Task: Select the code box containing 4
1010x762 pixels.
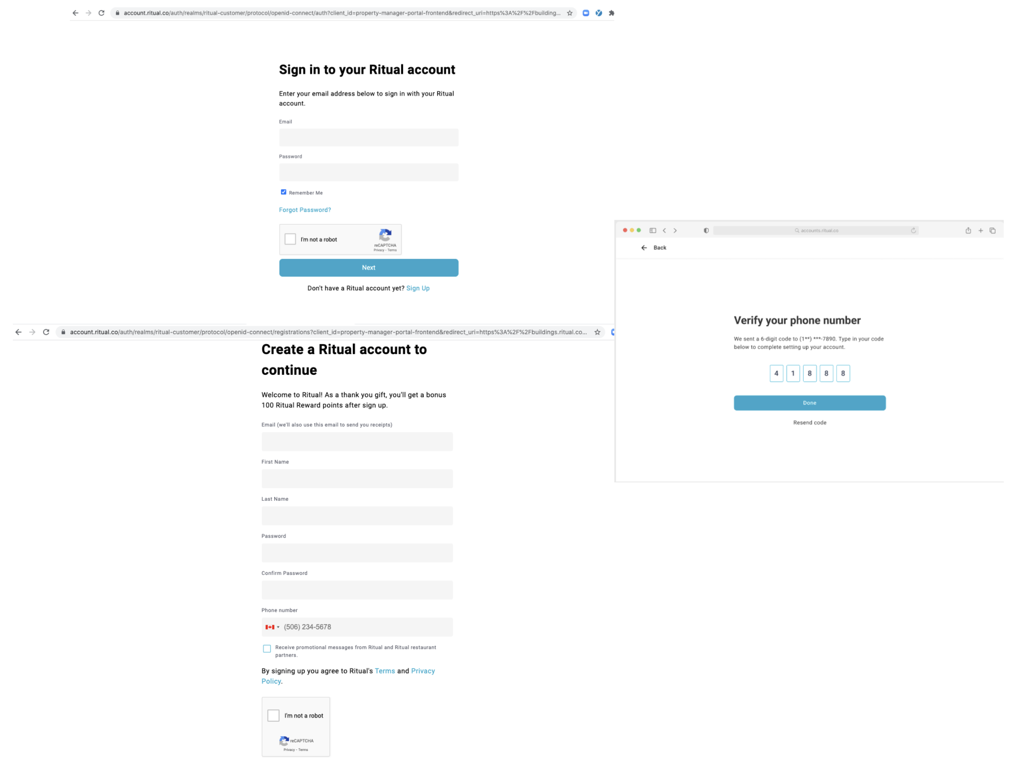Action: 776,374
